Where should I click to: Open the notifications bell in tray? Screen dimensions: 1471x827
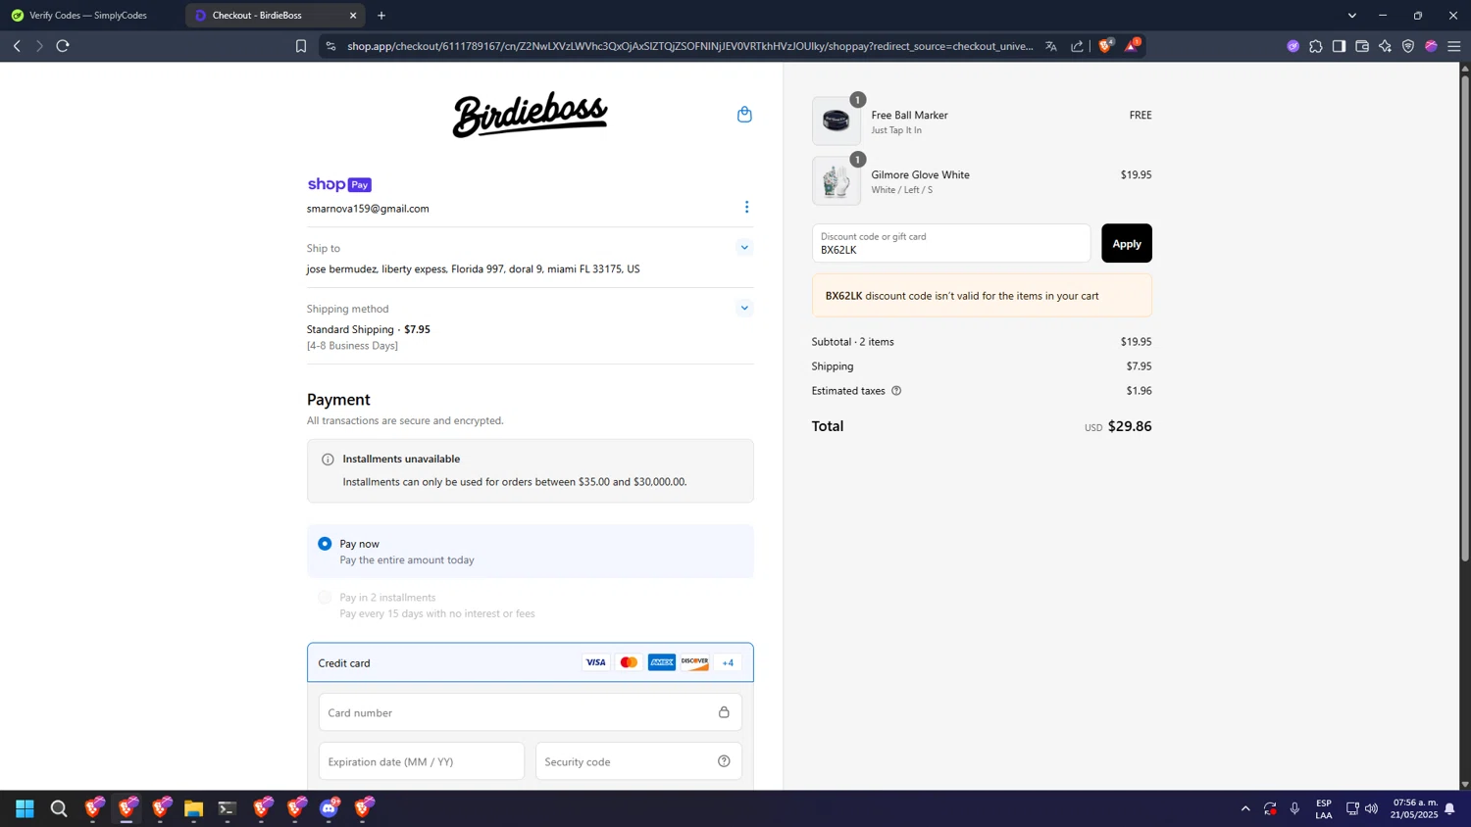coord(1450,808)
